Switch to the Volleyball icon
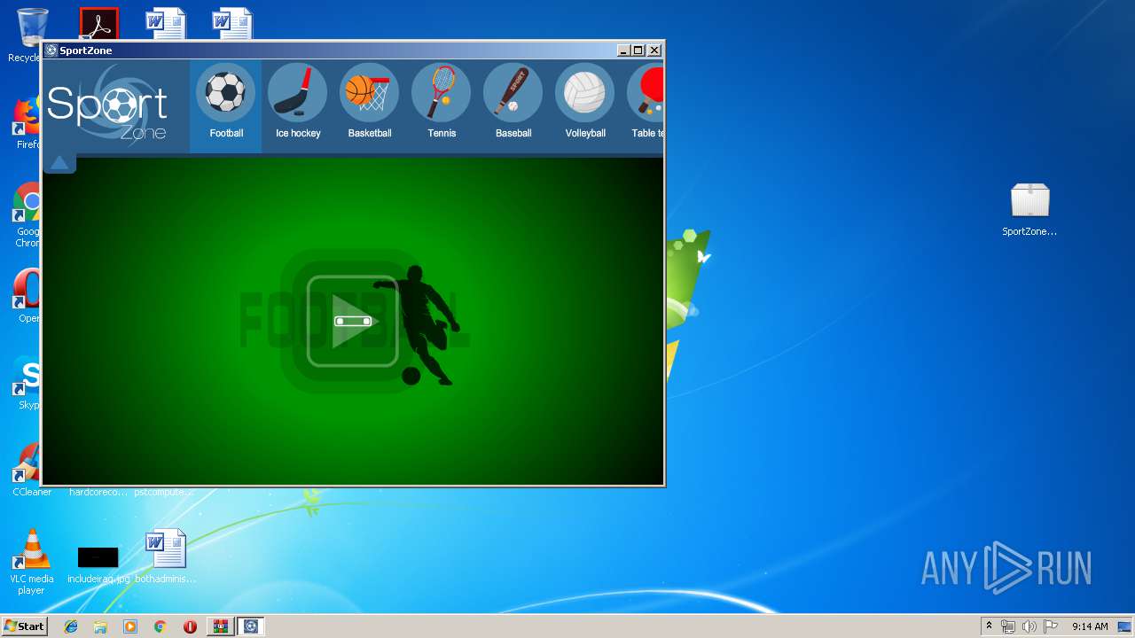This screenshot has height=638, width=1135. [x=584, y=93]
